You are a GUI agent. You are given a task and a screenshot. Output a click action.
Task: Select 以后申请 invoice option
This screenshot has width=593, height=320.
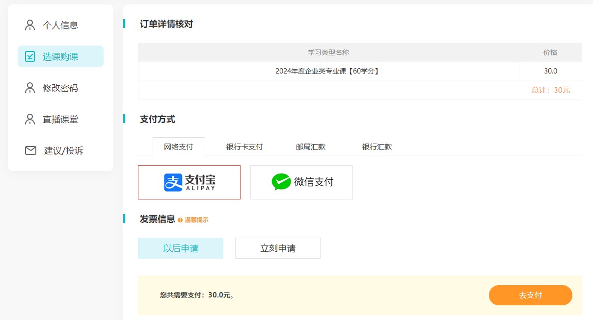180,248
